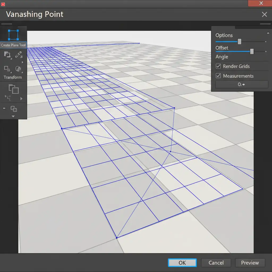272x272 pixels.
Task: Click the measure steps icon in left toolbar
Action: [7, 99]
